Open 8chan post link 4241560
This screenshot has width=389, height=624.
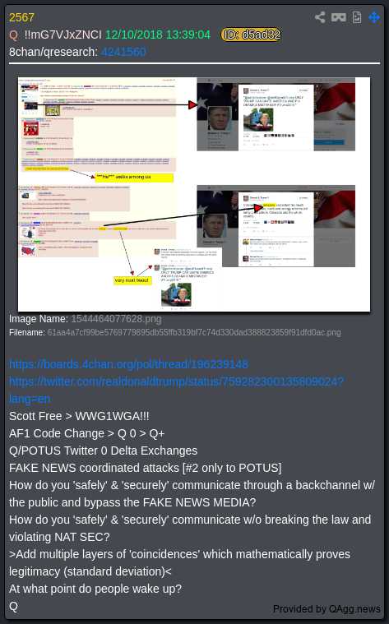pos(123,52)
